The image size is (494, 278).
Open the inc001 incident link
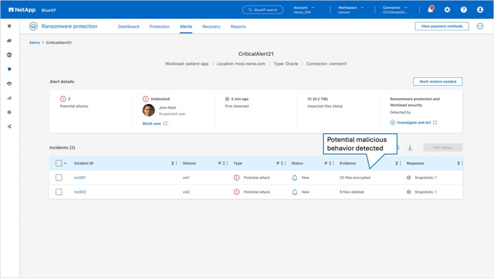click(80, 177)
